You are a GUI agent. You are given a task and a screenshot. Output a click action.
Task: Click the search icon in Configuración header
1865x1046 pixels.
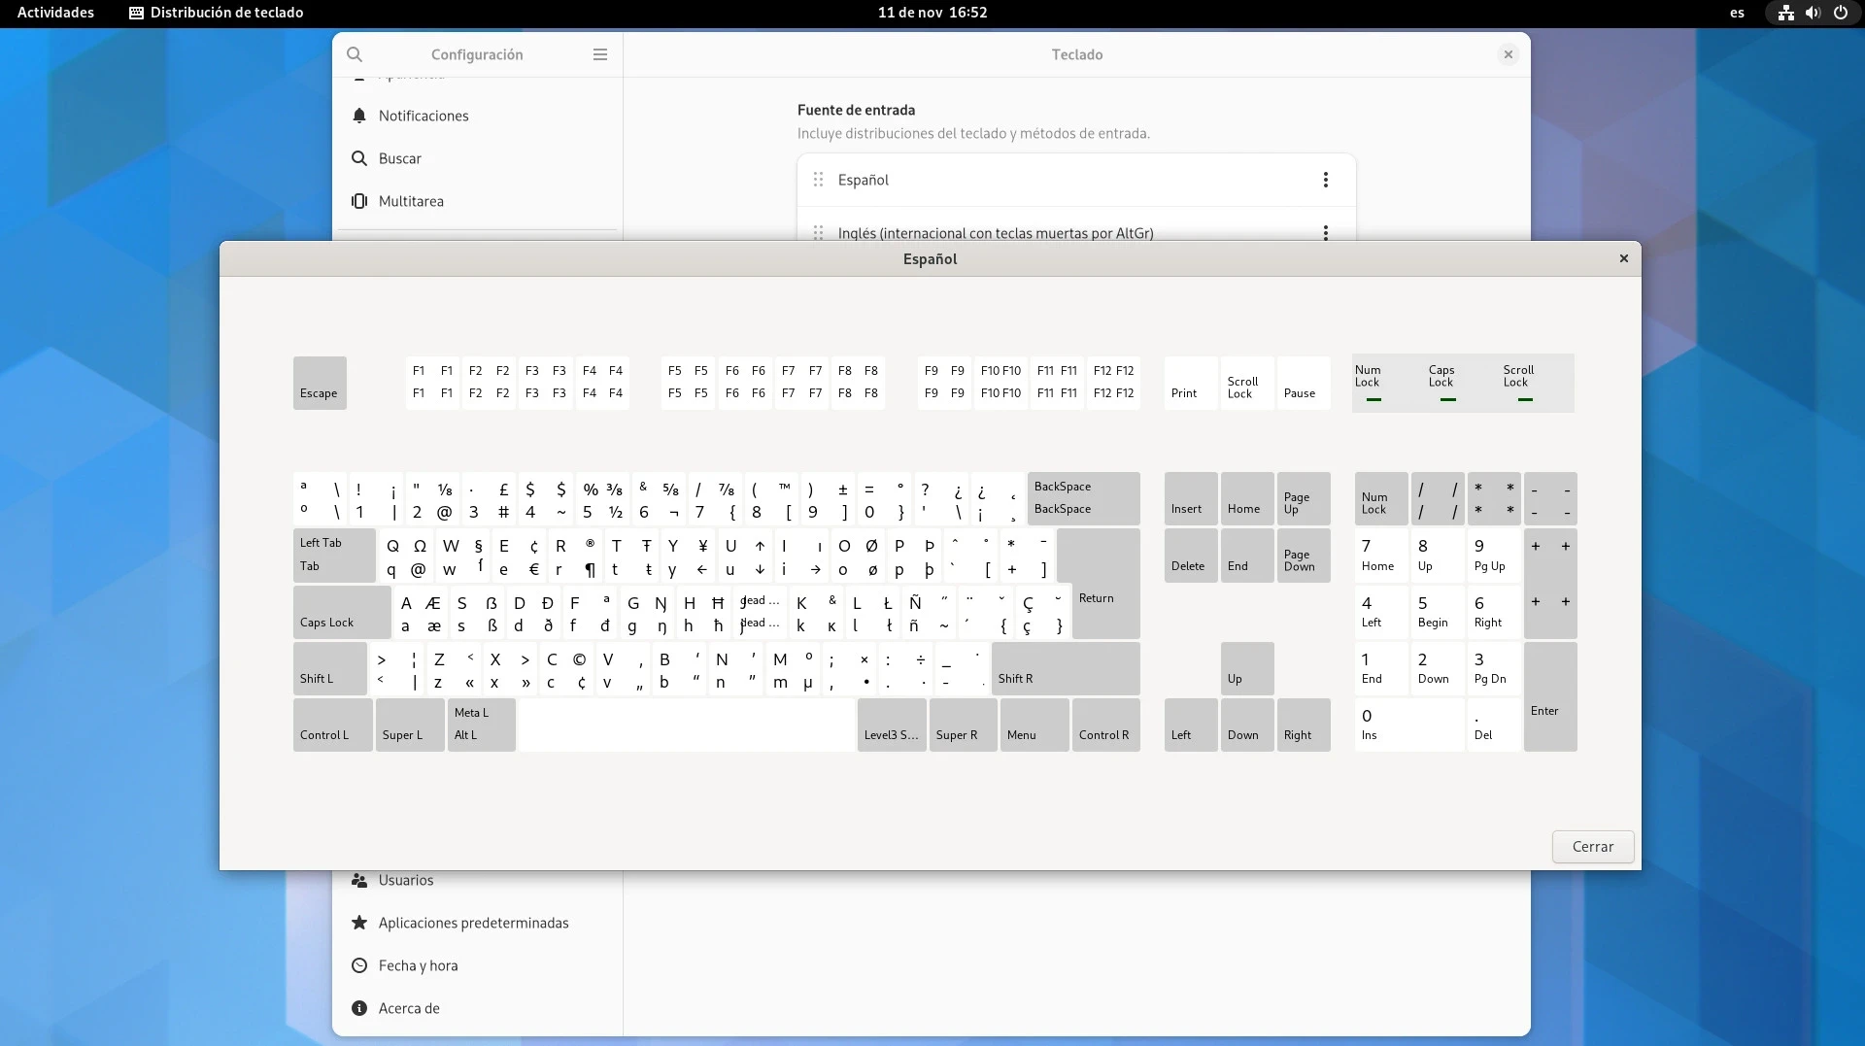[x=355, y=54]
